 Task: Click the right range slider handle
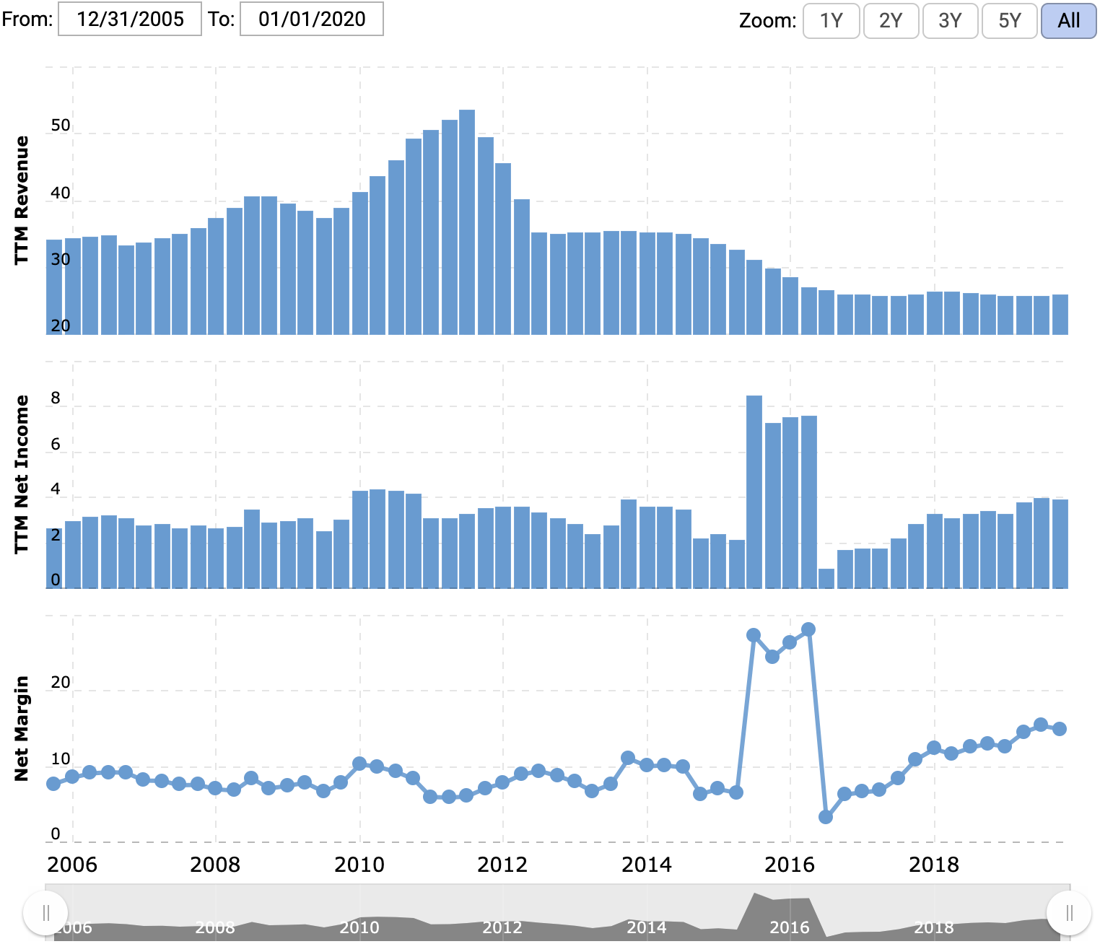coord(1069,913)
